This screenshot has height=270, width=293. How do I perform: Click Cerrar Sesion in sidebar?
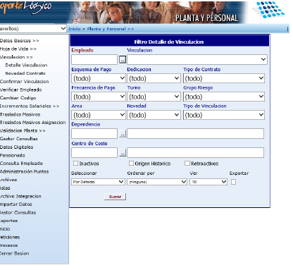[15, 253]
